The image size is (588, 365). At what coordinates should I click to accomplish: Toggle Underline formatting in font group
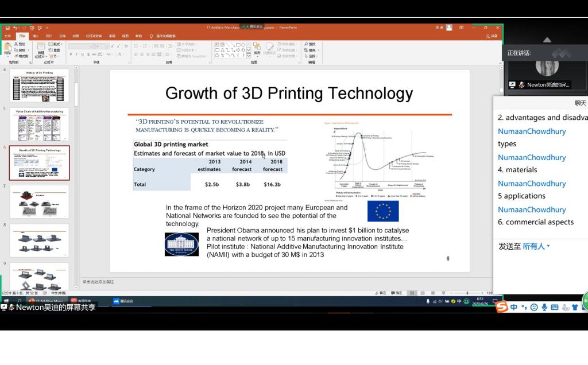pyautogui.click(x=82, y=55)
